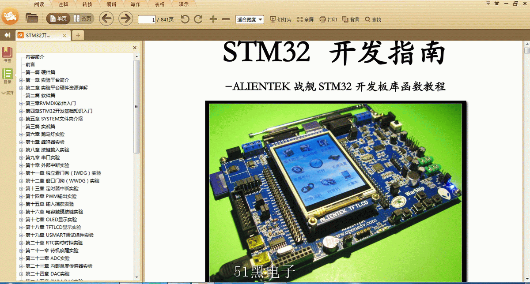Screen dimensions: 530x284
Task: Rotate page counterclockwise
Action: 185,19
